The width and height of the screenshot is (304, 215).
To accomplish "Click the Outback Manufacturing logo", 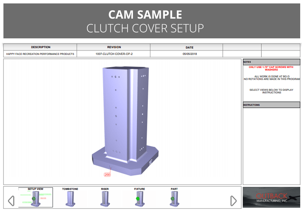I will [x=271, y=197].
